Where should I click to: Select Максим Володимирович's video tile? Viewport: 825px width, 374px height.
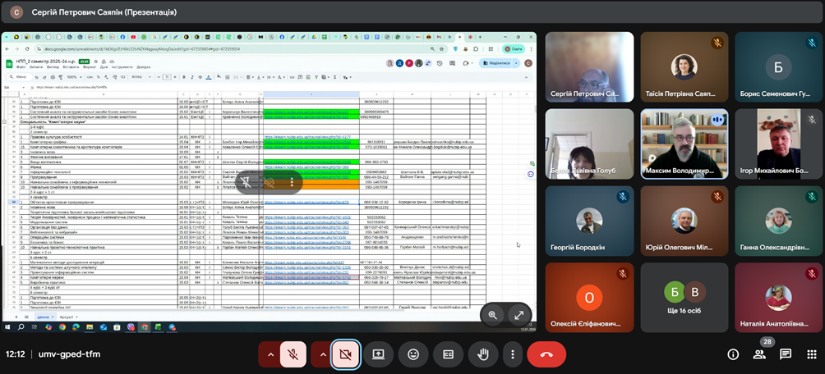coord(683,143)
